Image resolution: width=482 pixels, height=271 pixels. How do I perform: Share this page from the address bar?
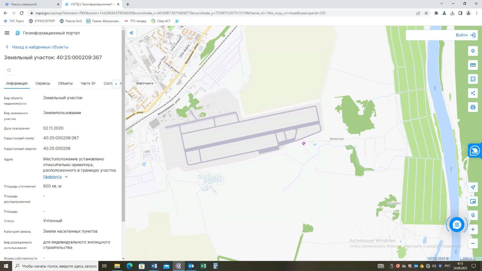point(418,13)
